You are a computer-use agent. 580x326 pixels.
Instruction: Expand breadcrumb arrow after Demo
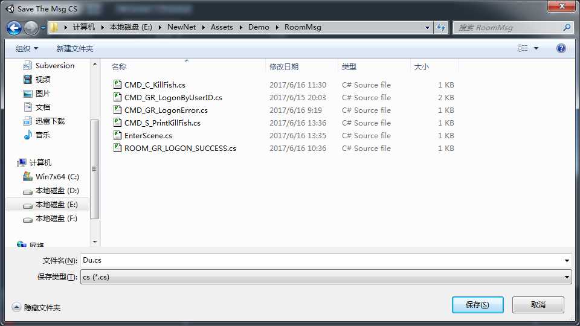coord(277,27)
